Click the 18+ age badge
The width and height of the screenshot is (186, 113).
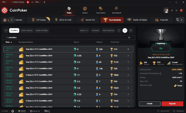click(x=12, y=111)
